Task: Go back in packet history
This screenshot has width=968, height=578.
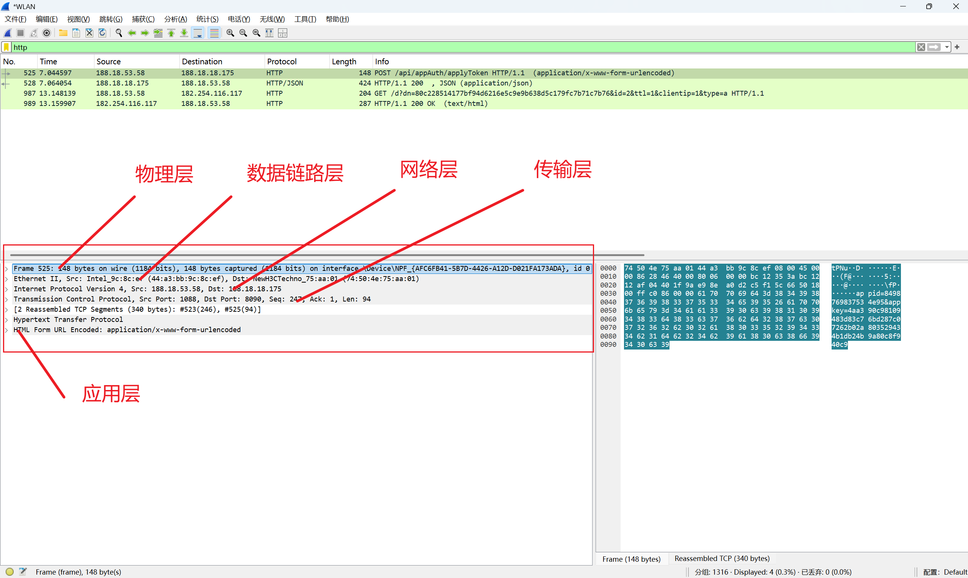Action: (x=132, y=33)
